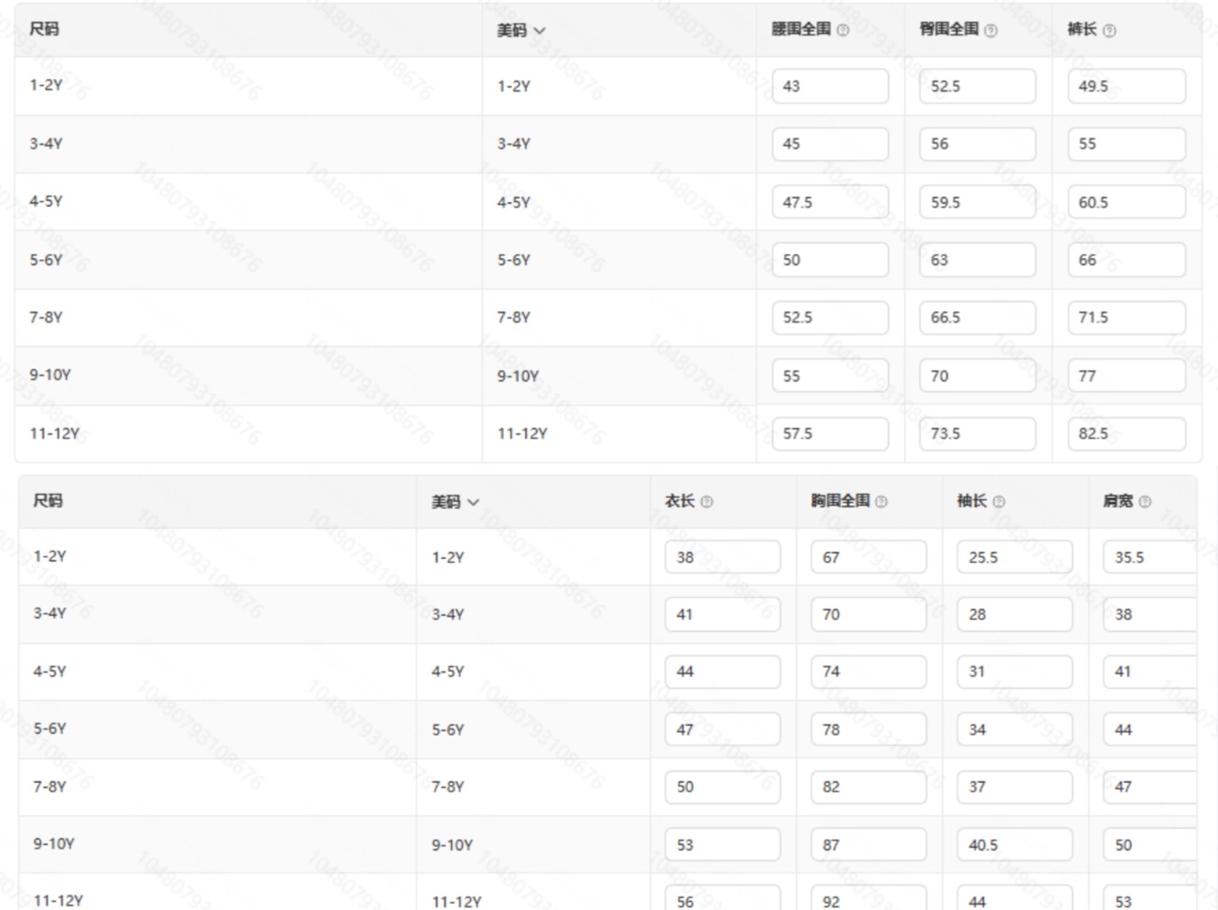Click the help icon beside 腰围全围
The image size is (1218, 910).
[843, 30]
